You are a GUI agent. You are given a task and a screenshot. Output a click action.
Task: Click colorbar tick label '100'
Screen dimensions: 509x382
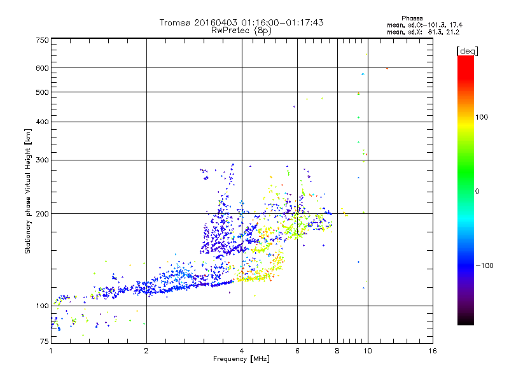point(482,117)
